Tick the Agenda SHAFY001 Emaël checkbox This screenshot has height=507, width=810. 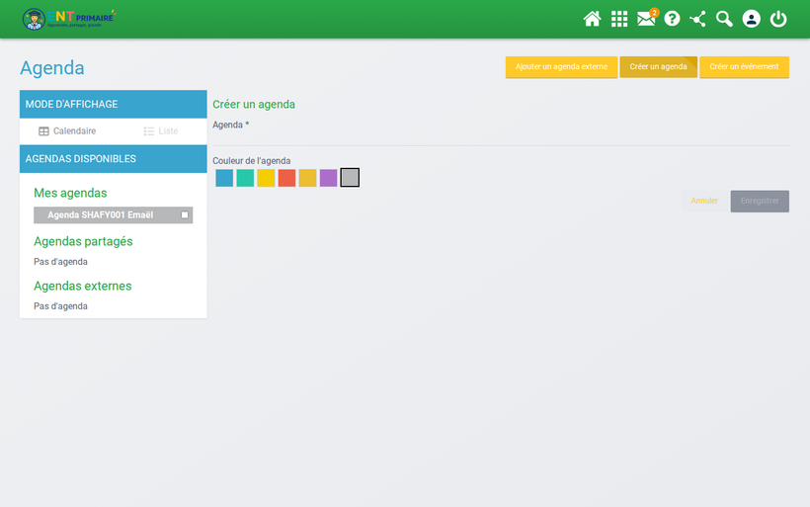pyautogui.click(x=185, y=215)
